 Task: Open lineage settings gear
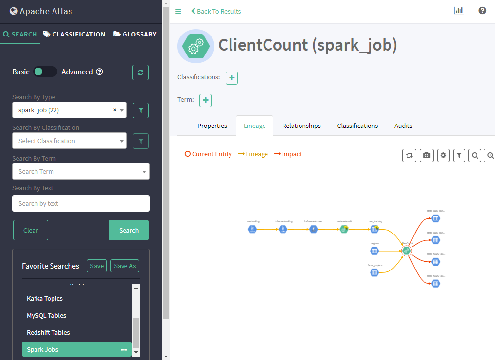(x=443, y=155)
